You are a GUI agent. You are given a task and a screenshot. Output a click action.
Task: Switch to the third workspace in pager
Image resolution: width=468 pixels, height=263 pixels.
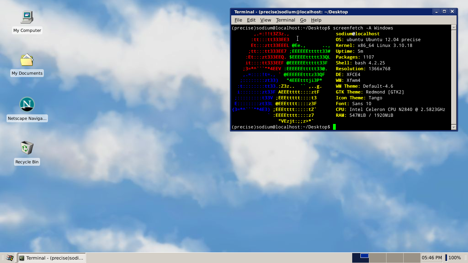(395, 258)
